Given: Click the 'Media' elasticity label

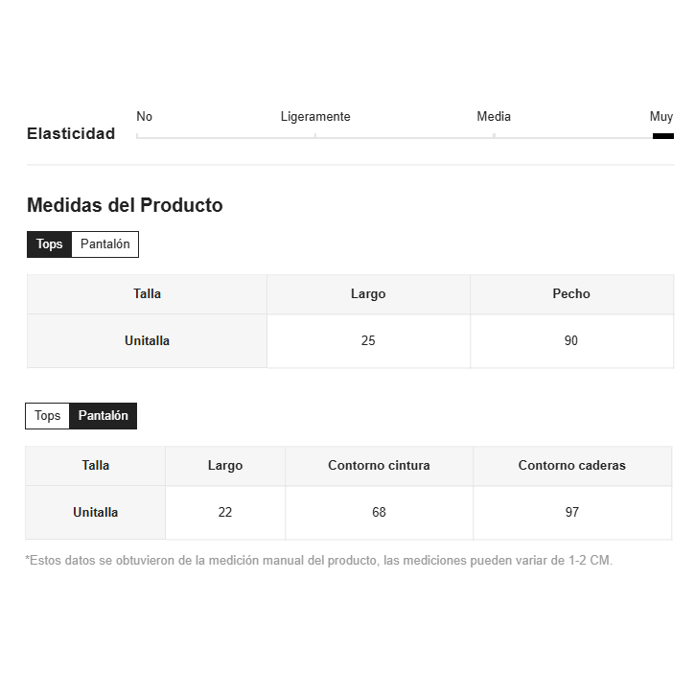Looking at the screenshot, I should 494,117.
